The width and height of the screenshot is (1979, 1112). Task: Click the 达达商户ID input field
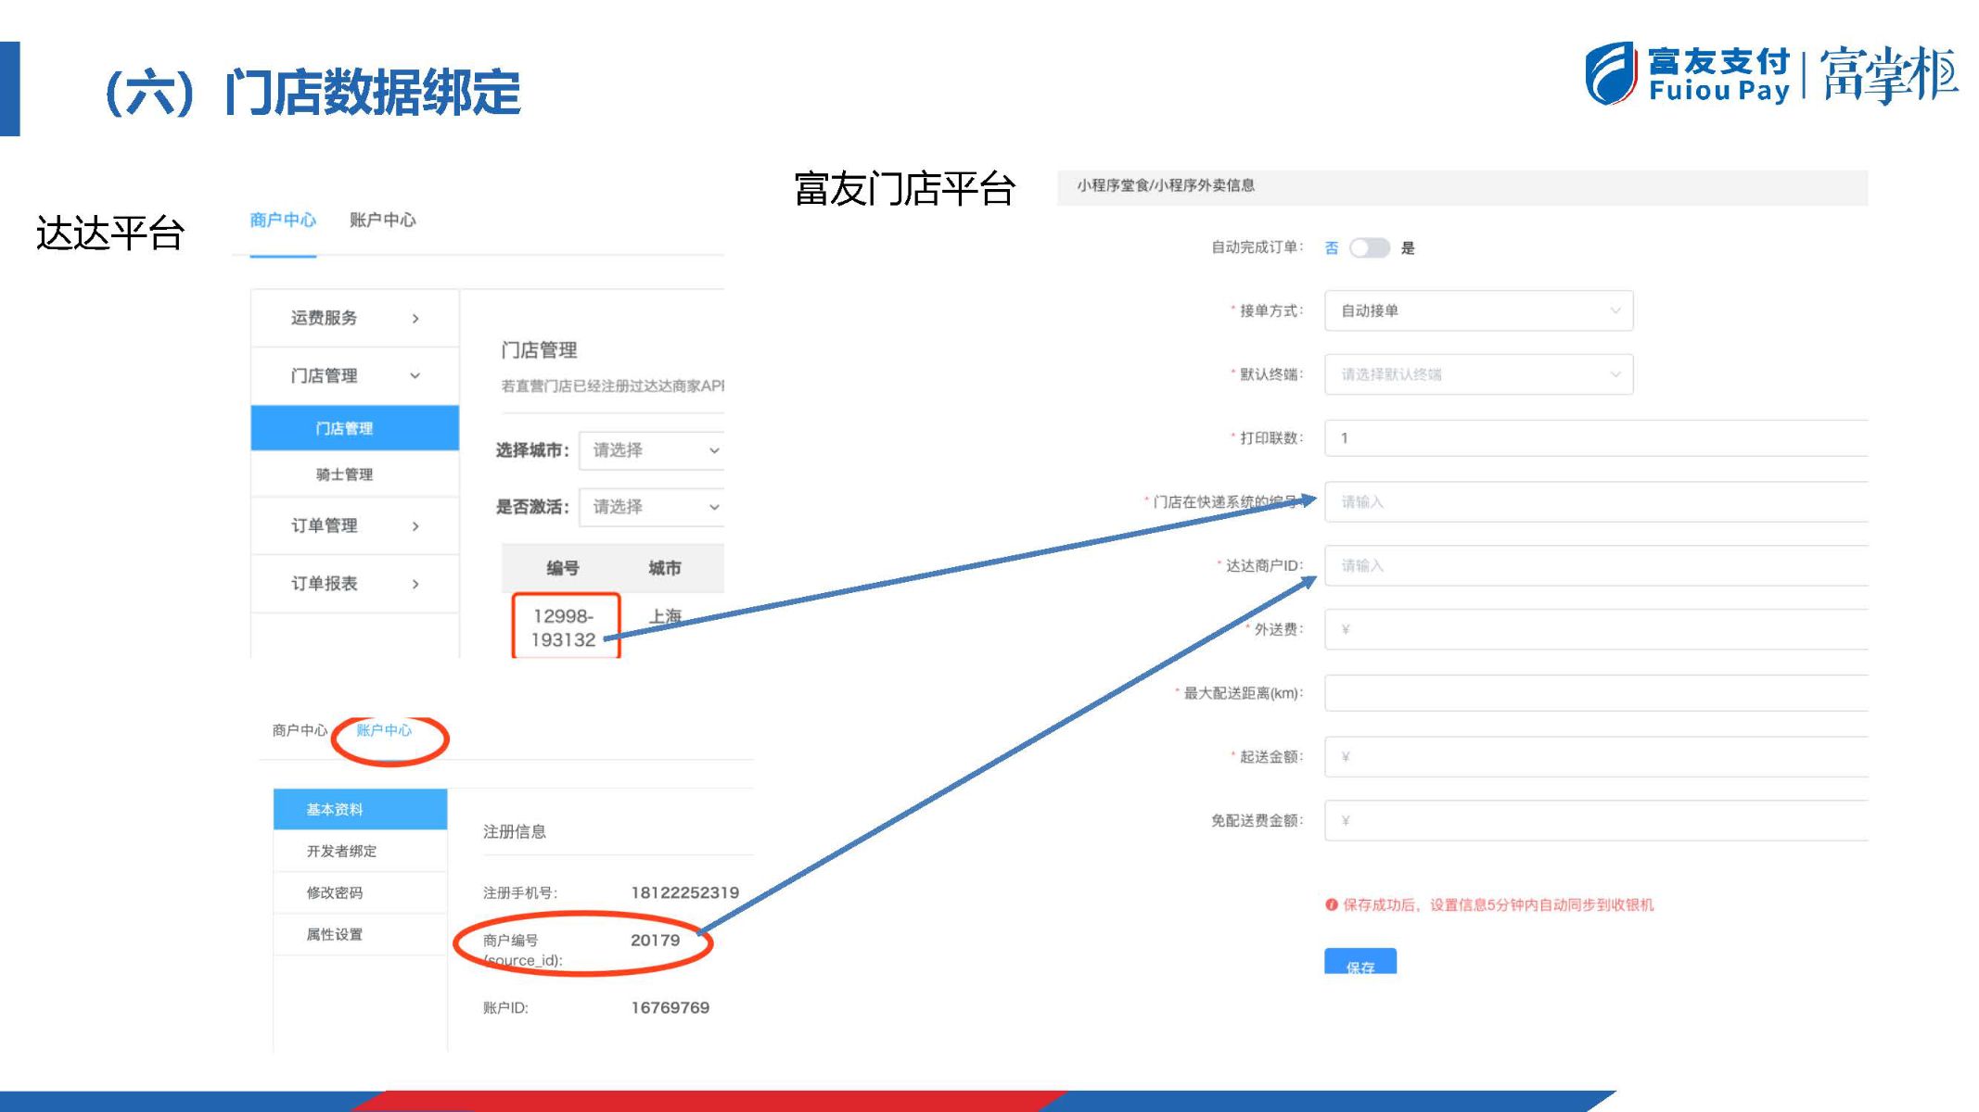[1596, 565]
